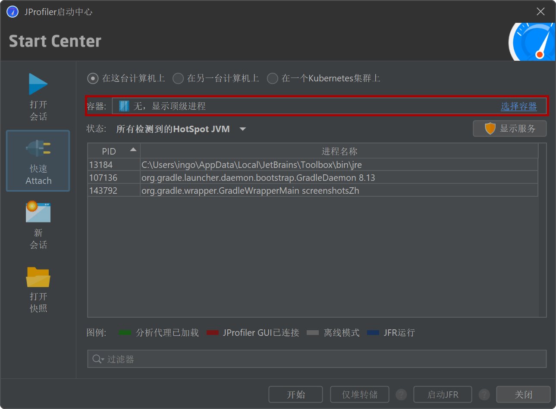This screenshot has width=556, height=409.
Task: Click the 开始 button
Action: pyautogui.click(x=295, y=394)
